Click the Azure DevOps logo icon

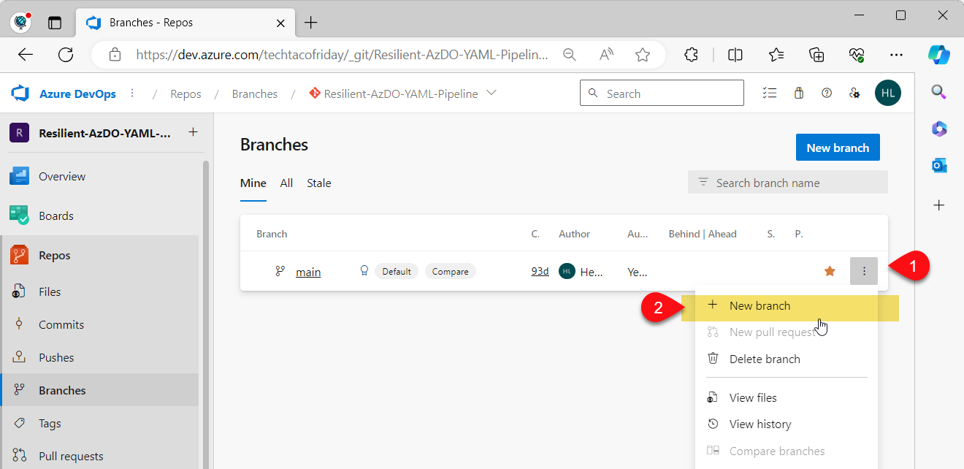click(x=20, y=94)
